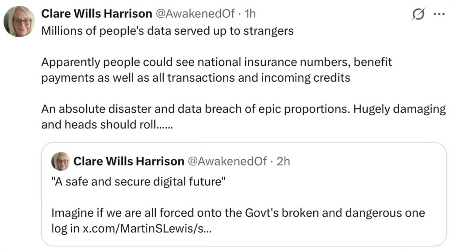Click the author name inside the quoted post
Viewport: 453px width, 252px height.
pyautogui.click(x=129, y=161)
